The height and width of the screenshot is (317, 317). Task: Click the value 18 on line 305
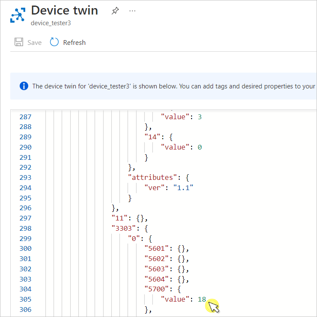point(202,299)
